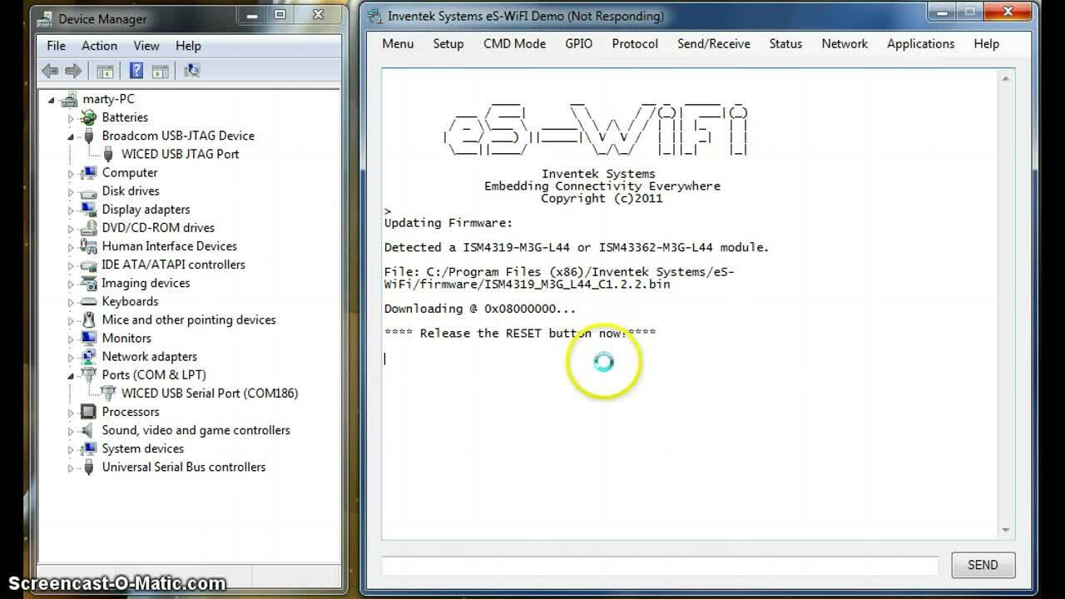Click the WICED USB JTAG Port device icon

107,154
